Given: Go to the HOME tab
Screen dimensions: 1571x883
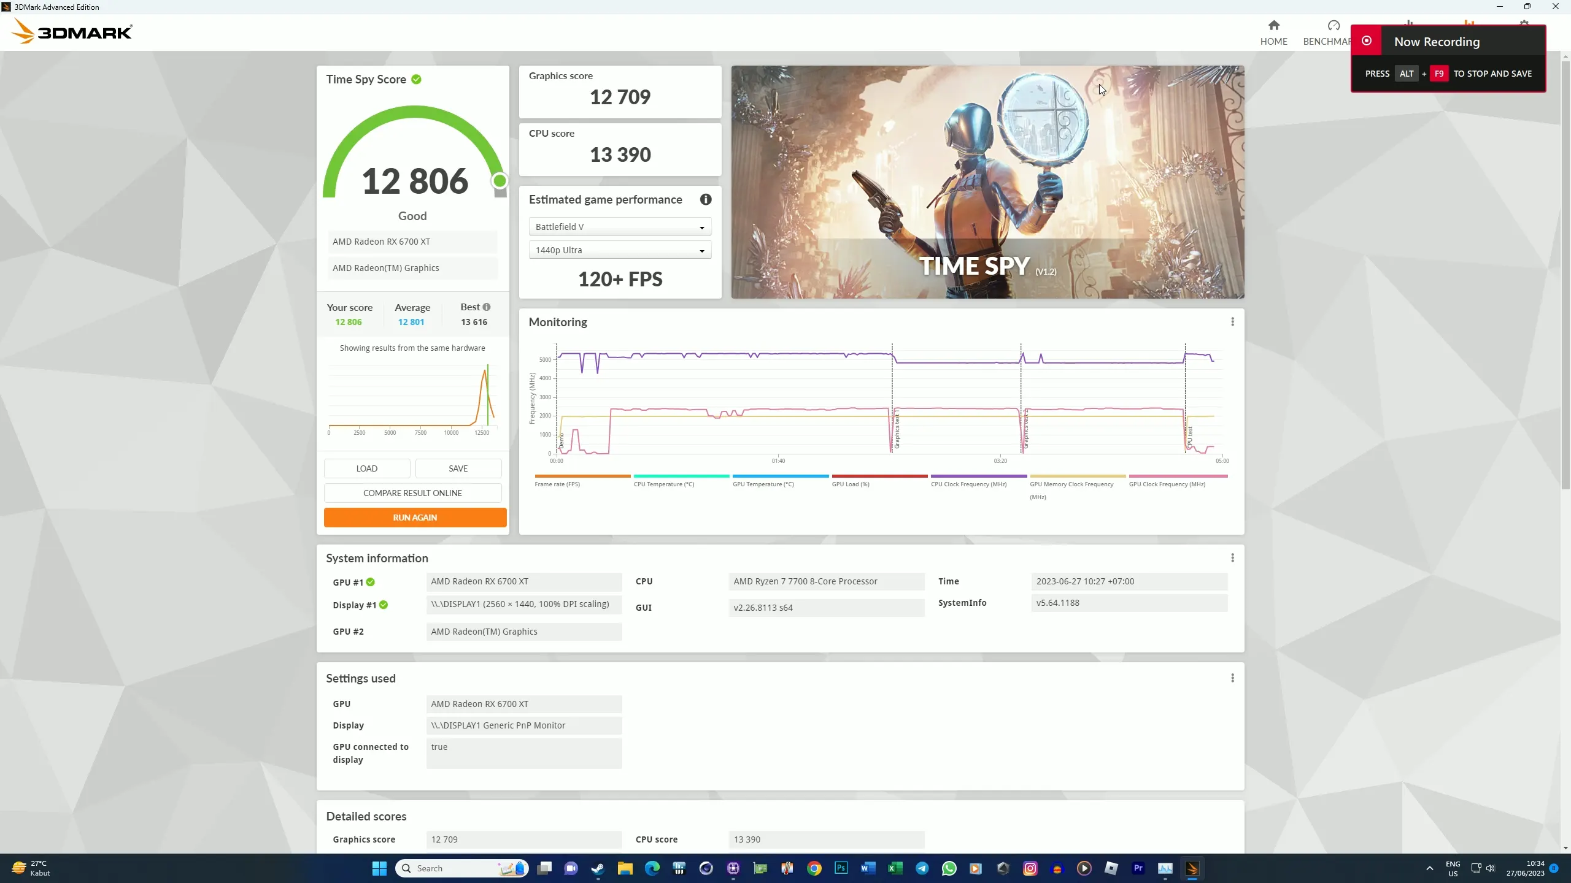Looking at the screenshot, I should (1274, 32).
